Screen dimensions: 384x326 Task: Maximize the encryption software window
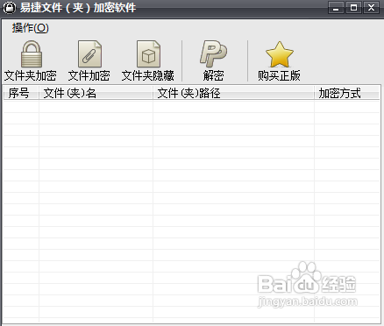click(x=353, y=8)
